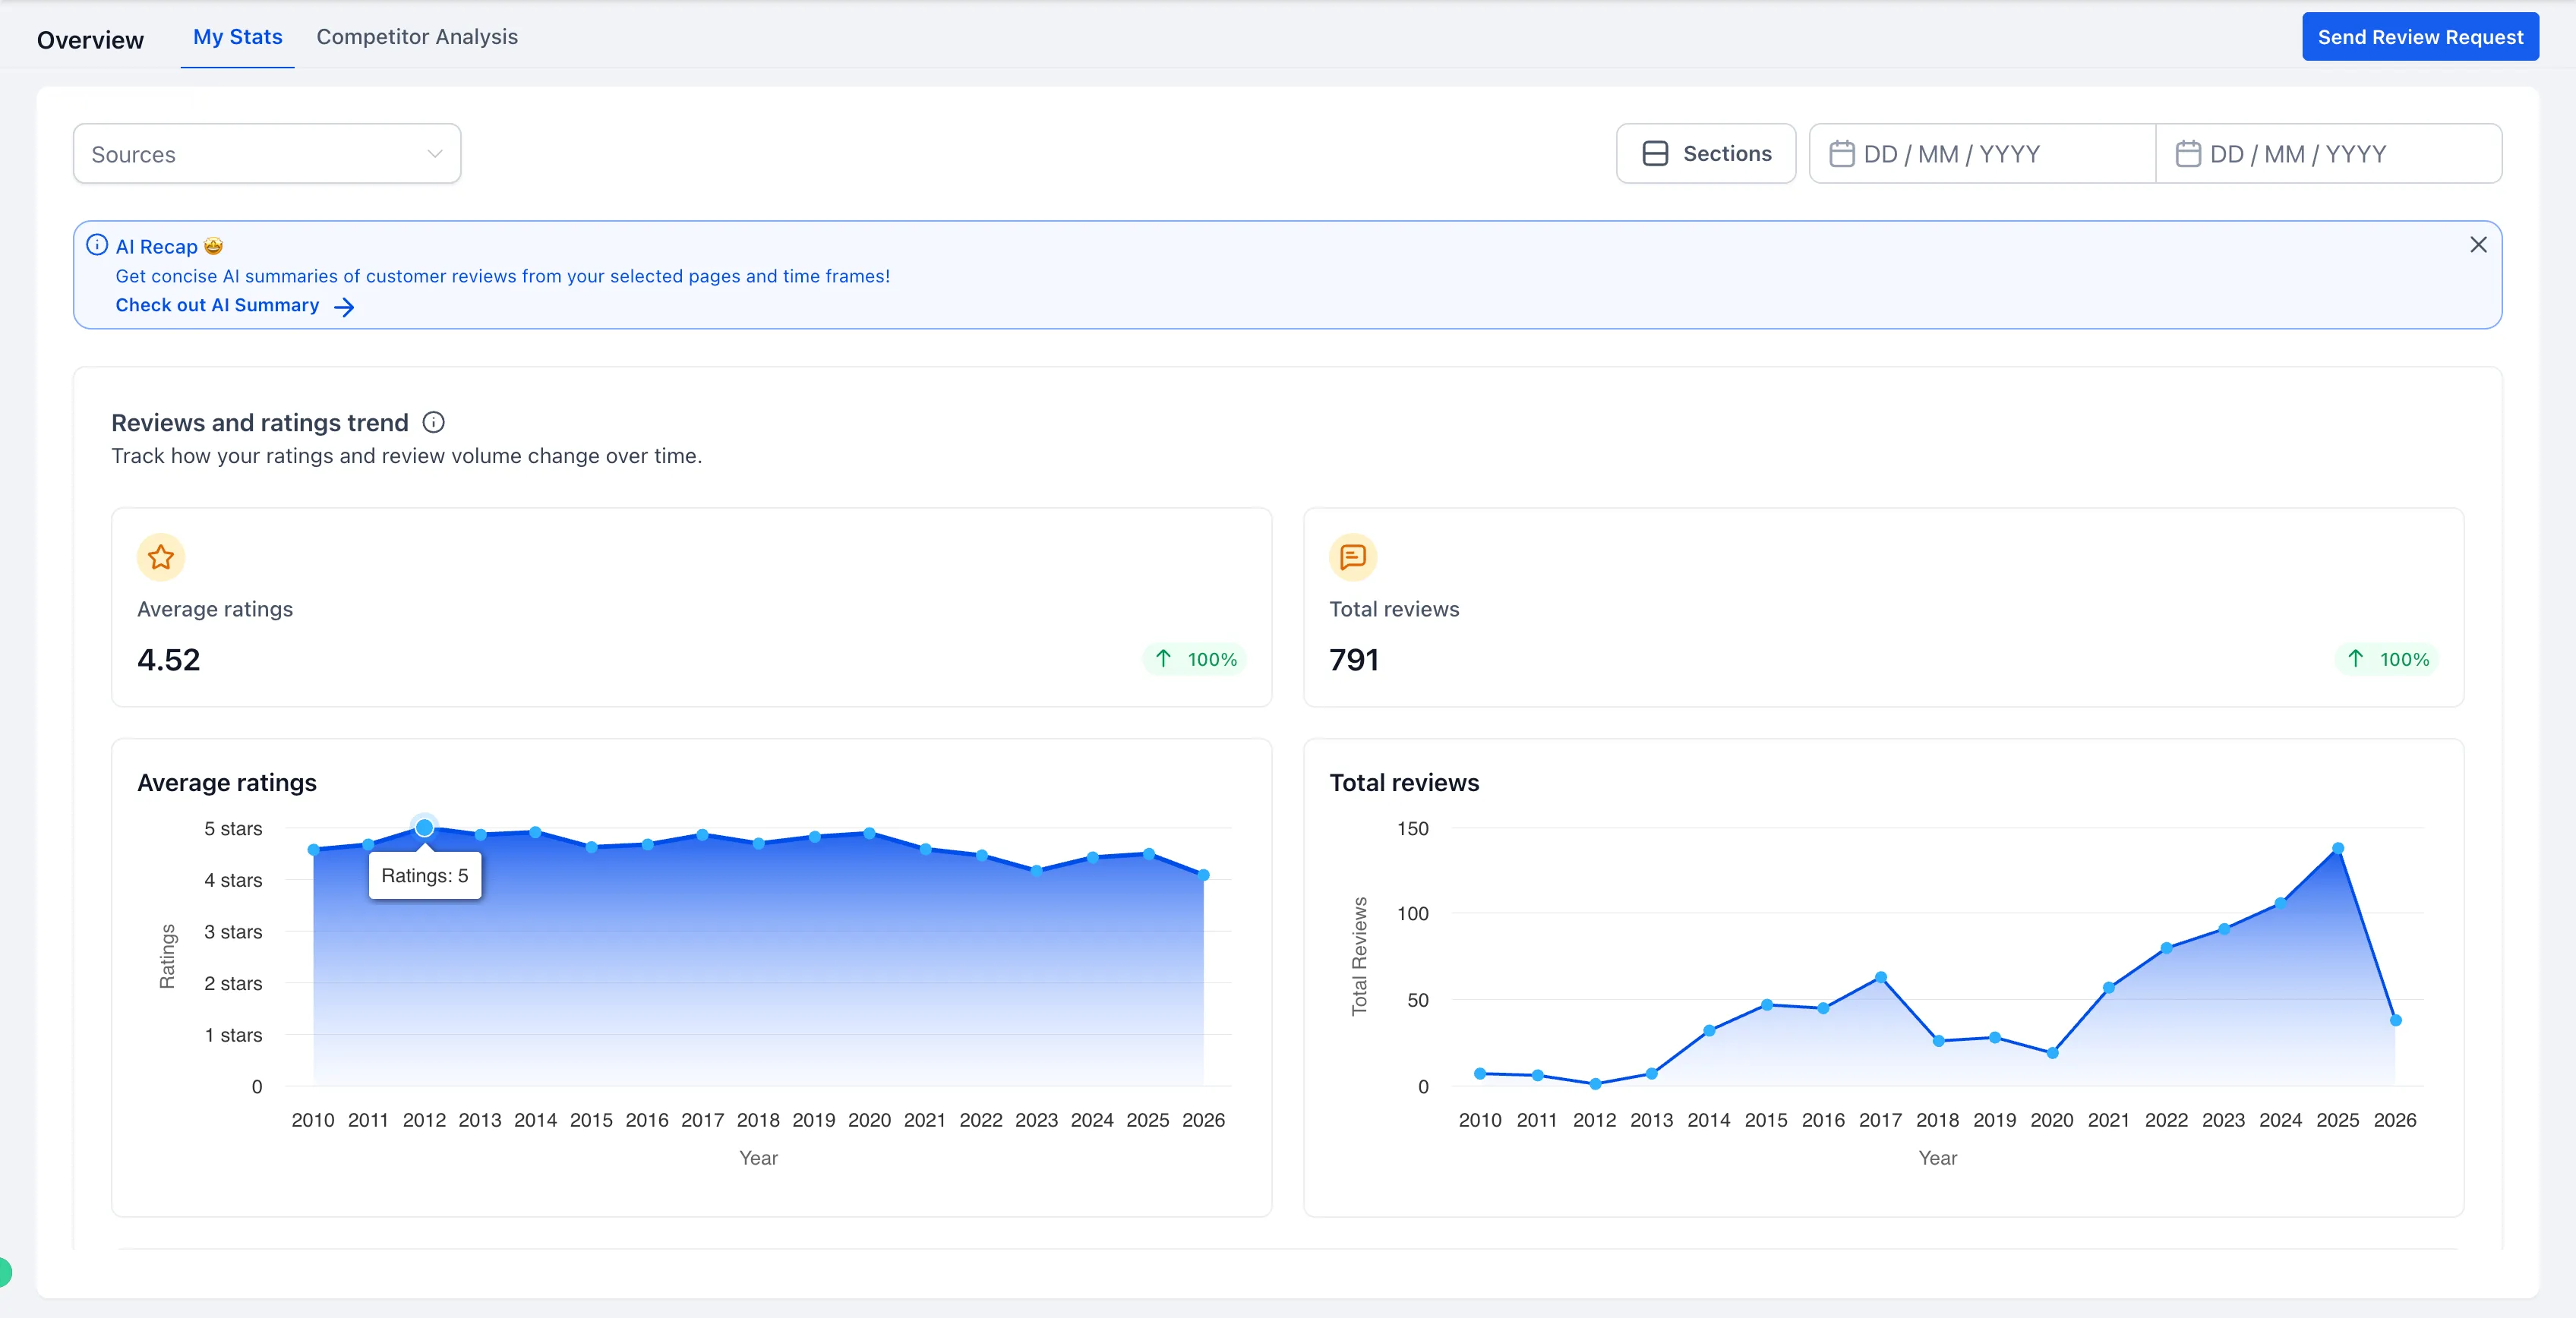Click the star icon on the Average ratings card
The width and height of the screenshot is (2576, 1318).
(160, 558)
